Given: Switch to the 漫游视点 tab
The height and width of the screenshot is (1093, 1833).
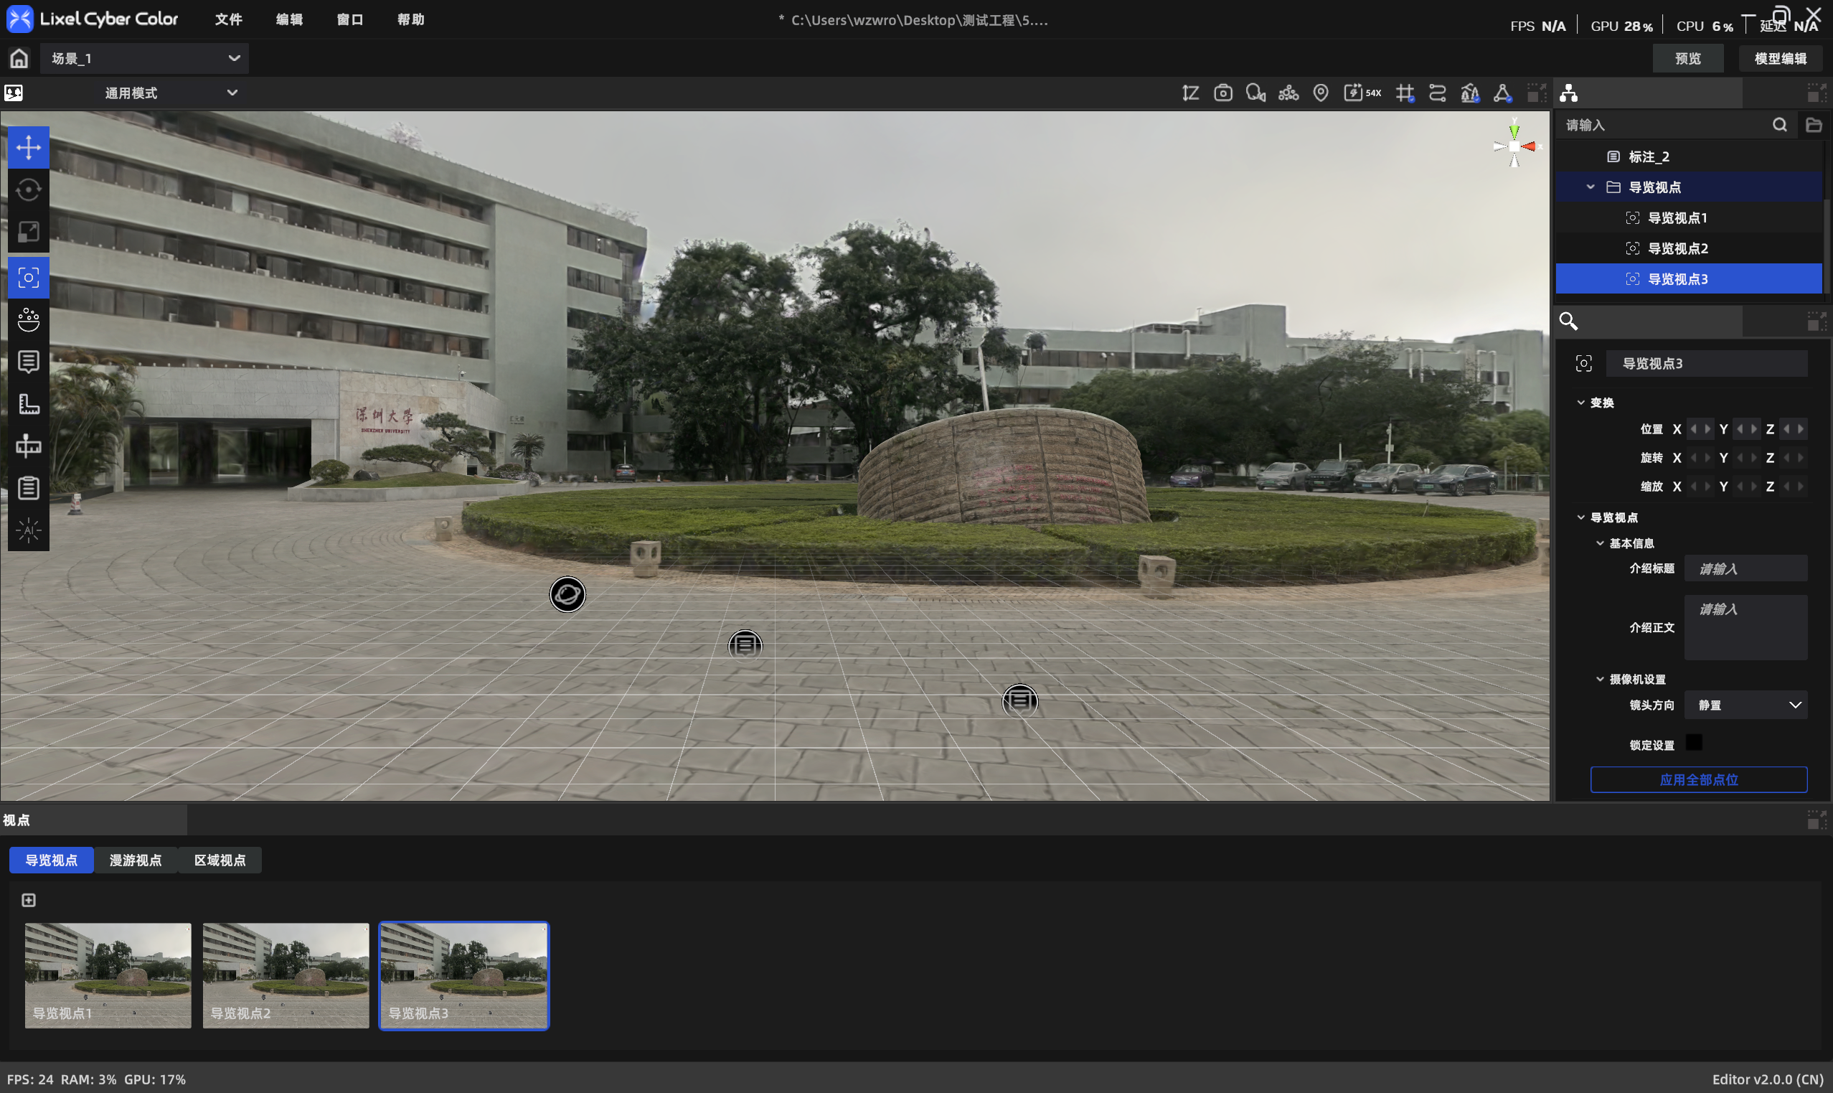Looking at the screenshot, I should (x=136, y=860).
